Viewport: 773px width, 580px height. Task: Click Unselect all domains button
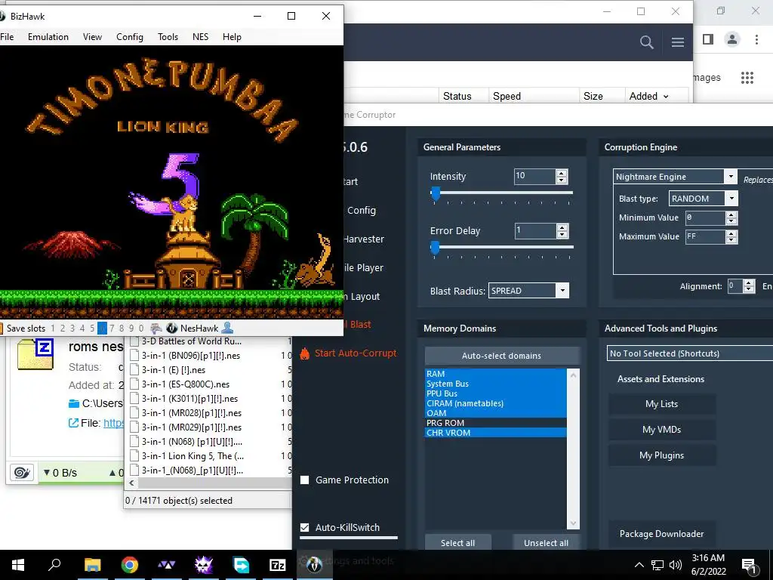pyautogui.click(x=546, y=542)
